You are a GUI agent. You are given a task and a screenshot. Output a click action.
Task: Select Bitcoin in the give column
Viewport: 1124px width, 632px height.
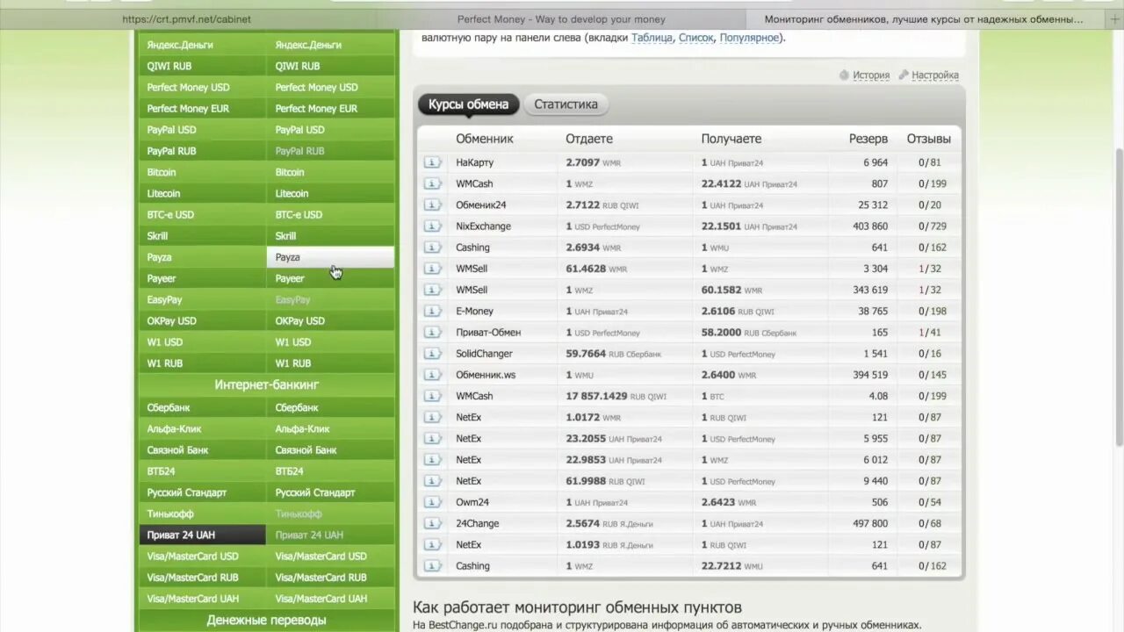(202, 172)
